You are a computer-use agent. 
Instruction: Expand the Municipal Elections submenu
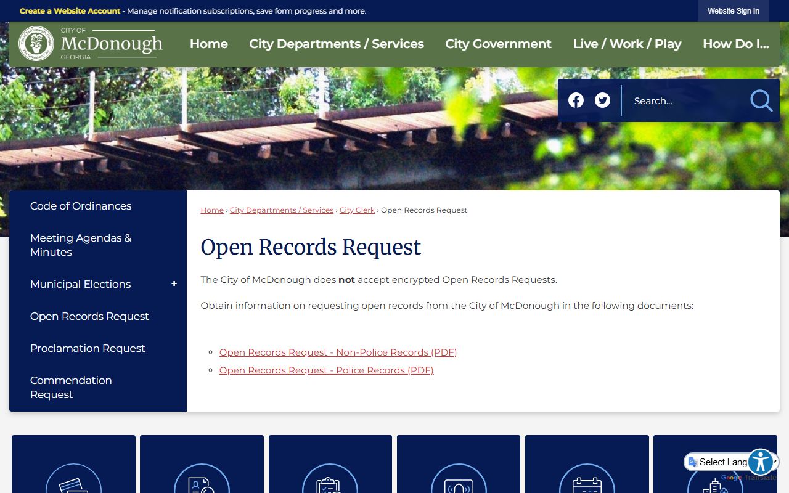(174, 283)
